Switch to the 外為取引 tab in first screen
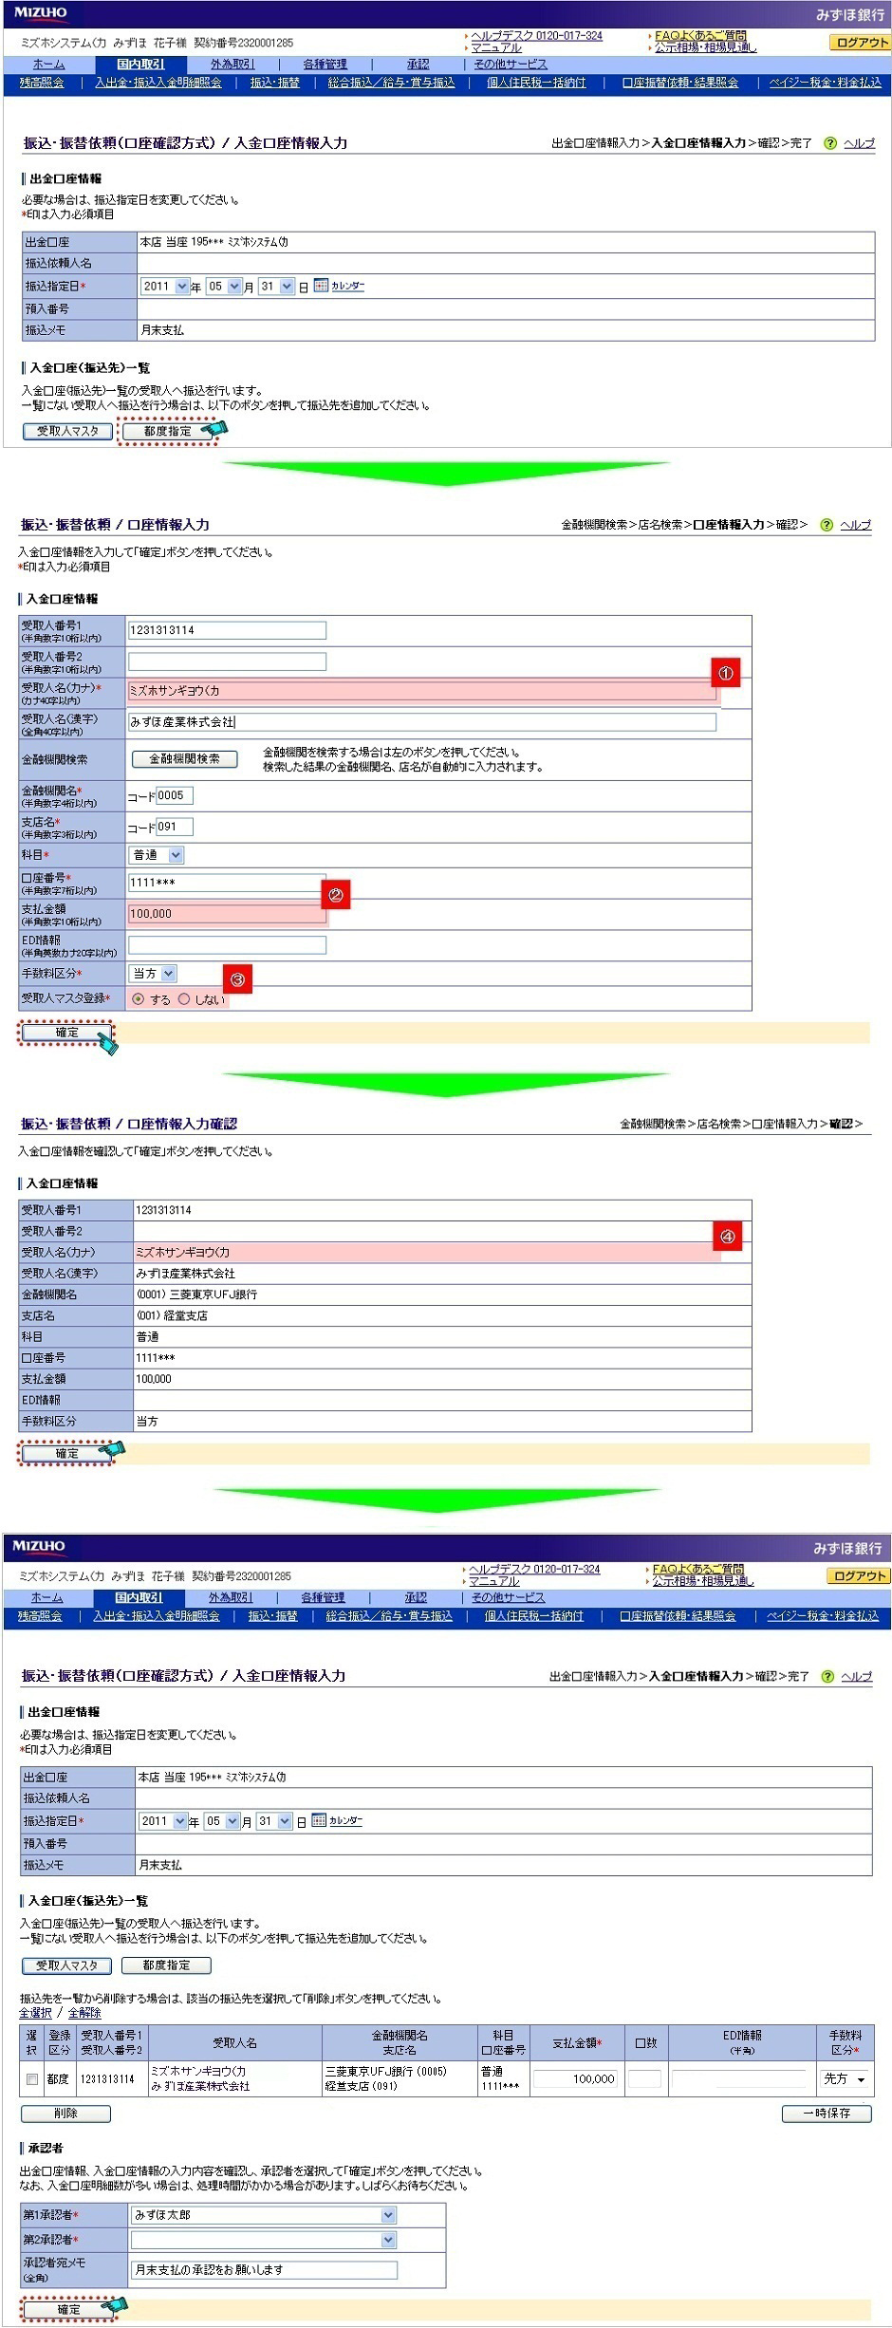This screenshot has width=892, height=2328. pos(232,65)
